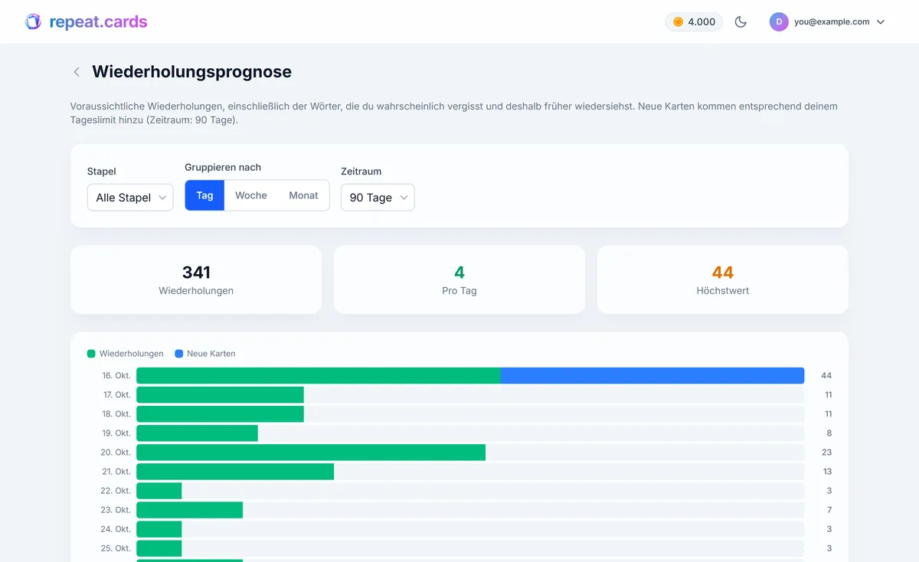919x562 pixels.
Task: Click the 20. Okt. date label
Action: pyautogui.click(x=116, y=453)
